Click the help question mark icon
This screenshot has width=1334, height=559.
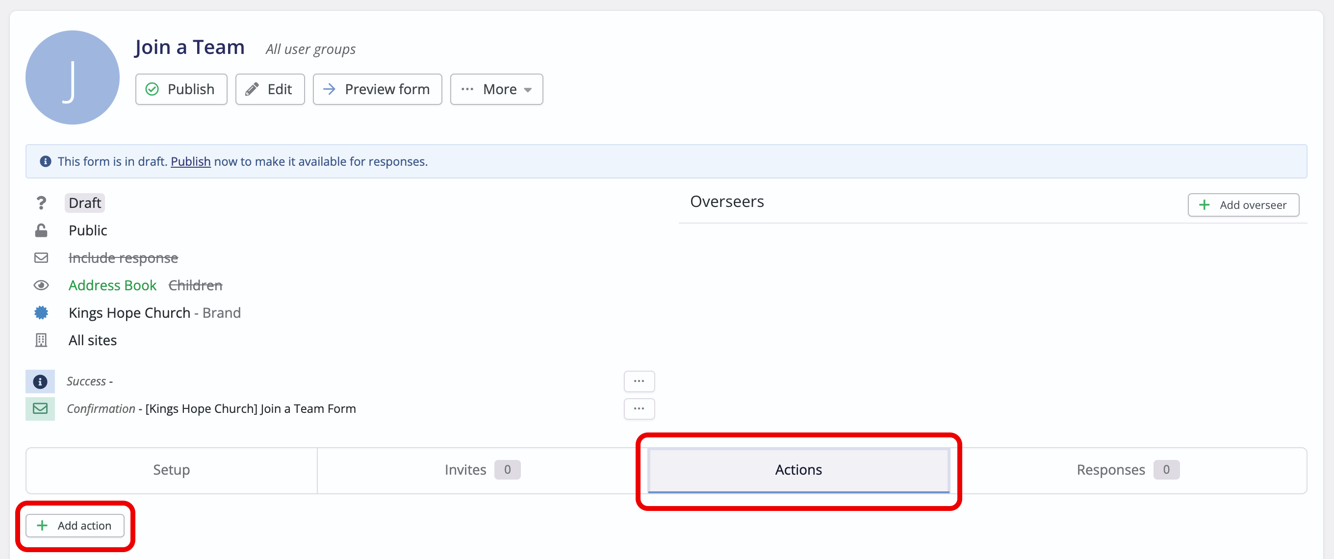click(41, 203)
